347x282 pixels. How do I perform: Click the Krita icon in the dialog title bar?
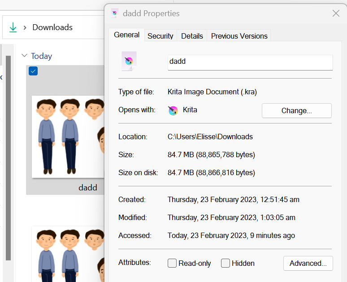(115, 13)
